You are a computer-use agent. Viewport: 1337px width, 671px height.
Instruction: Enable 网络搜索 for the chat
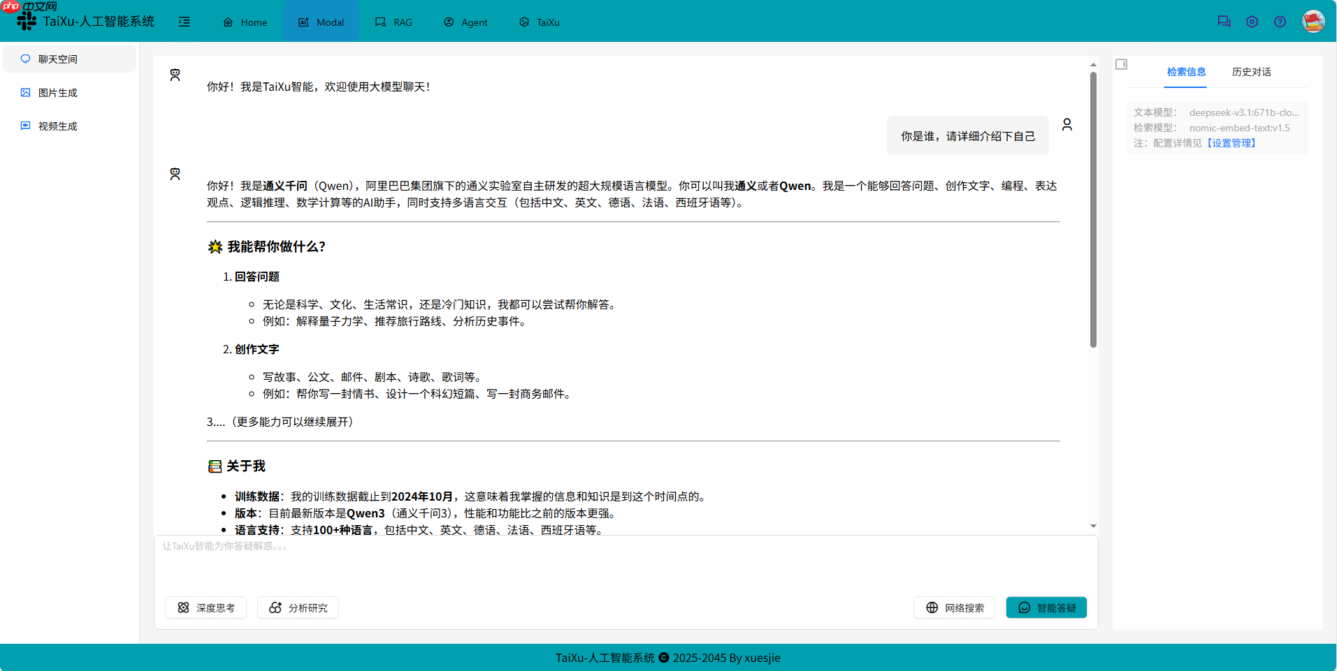click(x=954, y=607)
